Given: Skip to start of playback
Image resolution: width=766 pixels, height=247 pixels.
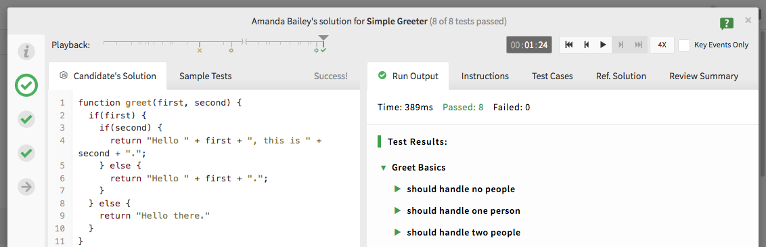Looking at the screenshot, I should [568, 45].
